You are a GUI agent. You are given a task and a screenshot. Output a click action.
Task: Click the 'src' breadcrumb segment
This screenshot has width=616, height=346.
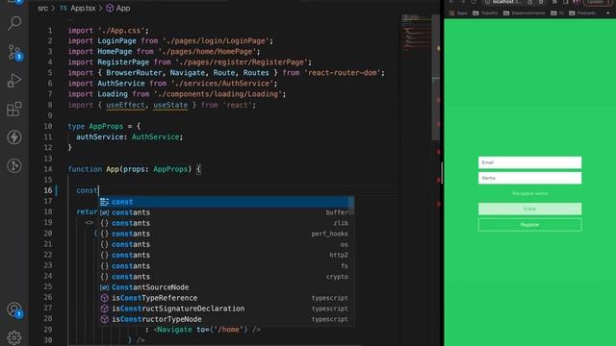point(42,9)
